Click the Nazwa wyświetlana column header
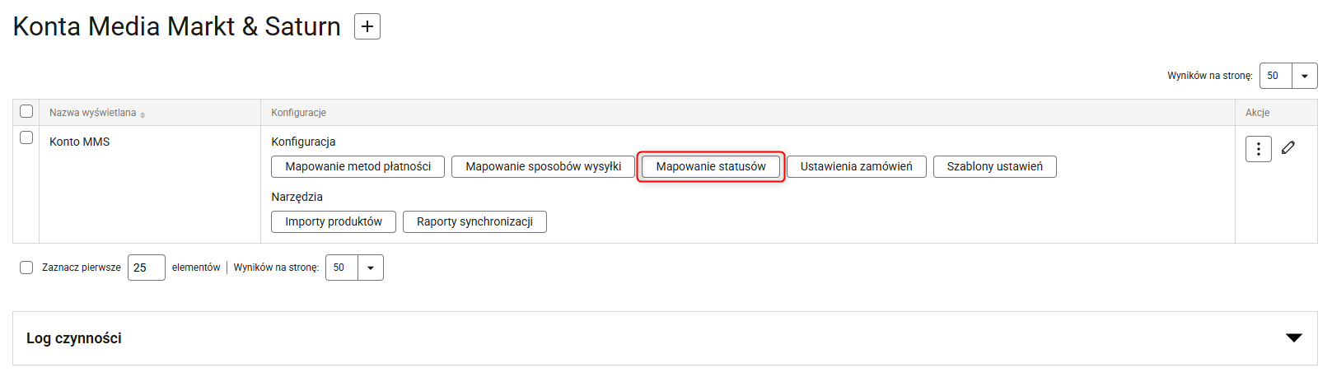Screen dimensions: 1332x377 tap(92, 113)
